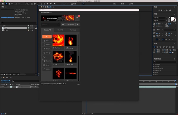178x115 pixels.
Task: Toggle the Small Caps Tr button
Action: (166, 40)
